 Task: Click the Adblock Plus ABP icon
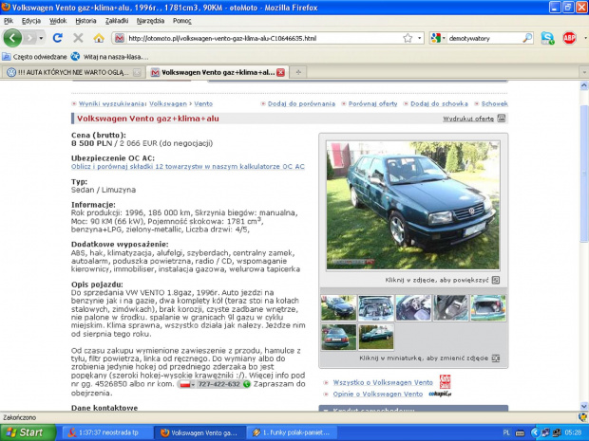[x=569, y=38]
